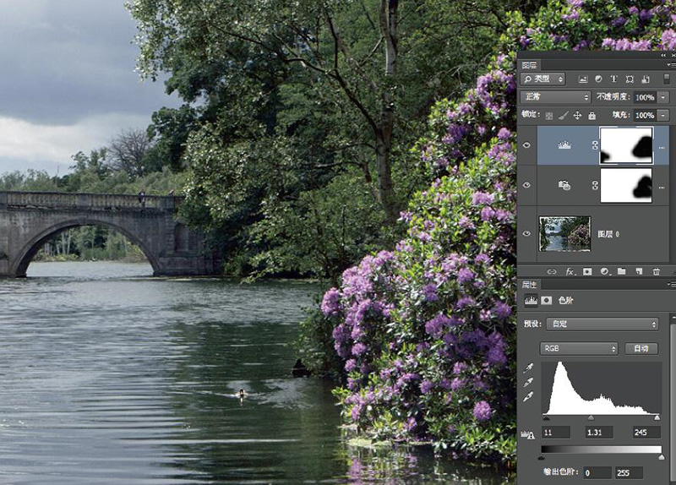Click the output white slider handle

pyautogui.click(x=662, y=457)
